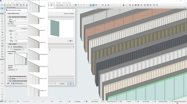The image size is (187, 104).
Task: Collapse the Preview and Positioning section
Action: click(x=8, y=17)
